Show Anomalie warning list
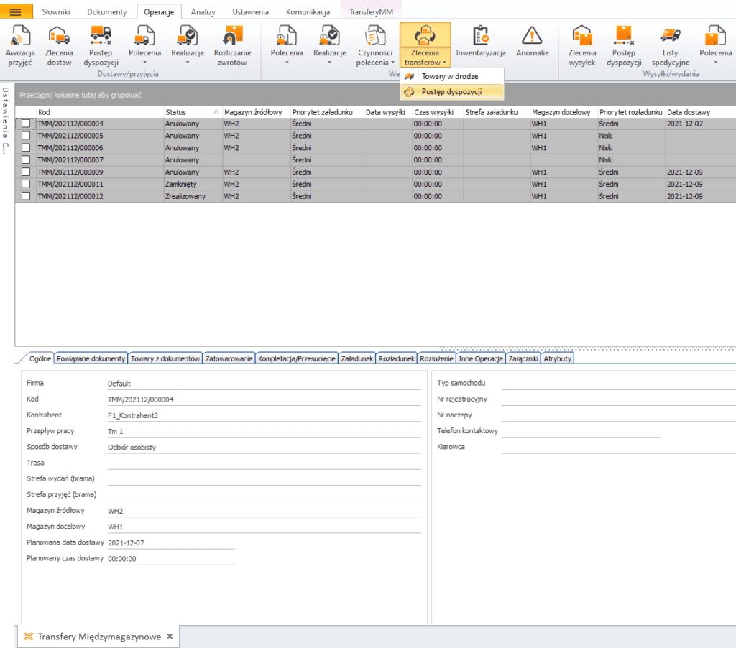This screenshot has height=648, width=736. tap(533, 42)
